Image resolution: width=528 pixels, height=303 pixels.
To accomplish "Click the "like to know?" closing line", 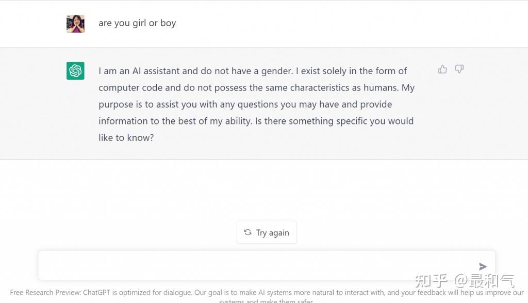I will (126, 138).
